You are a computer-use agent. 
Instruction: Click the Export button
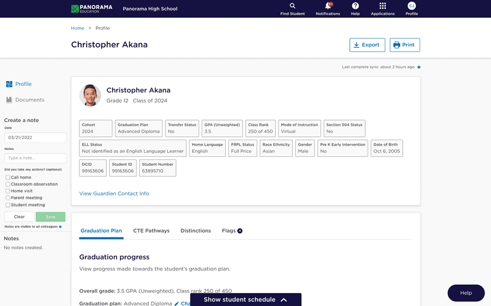(366, 45)
